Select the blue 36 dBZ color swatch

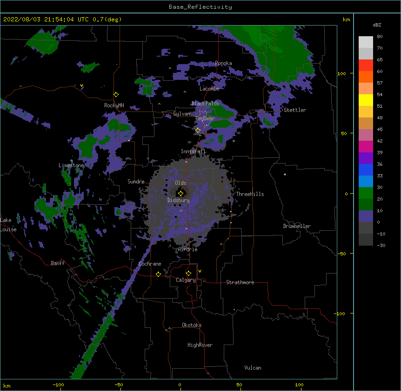coord(366,169)
